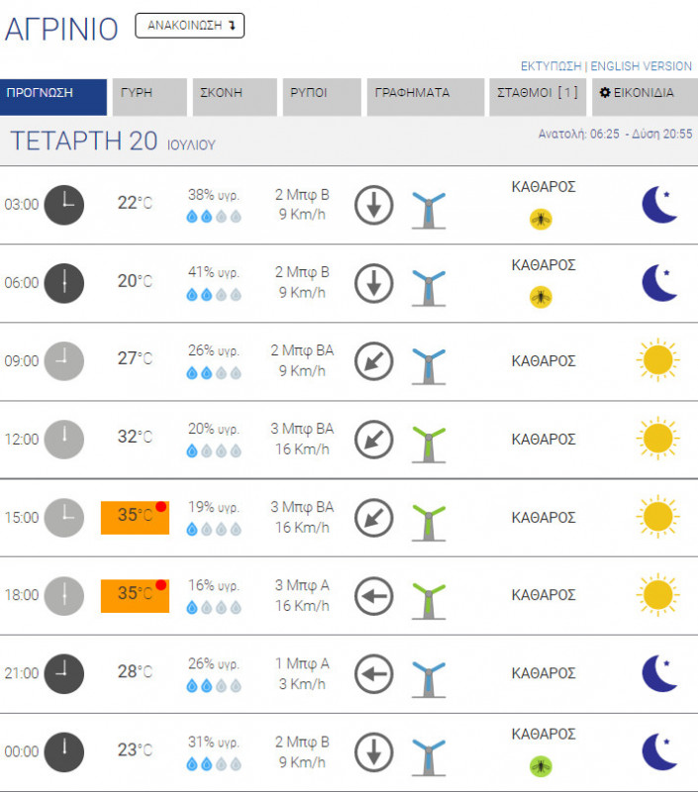Click the blue wind turbine icon at 21:00
Screen dimensions: 698x792
click(x=429, y=674)
